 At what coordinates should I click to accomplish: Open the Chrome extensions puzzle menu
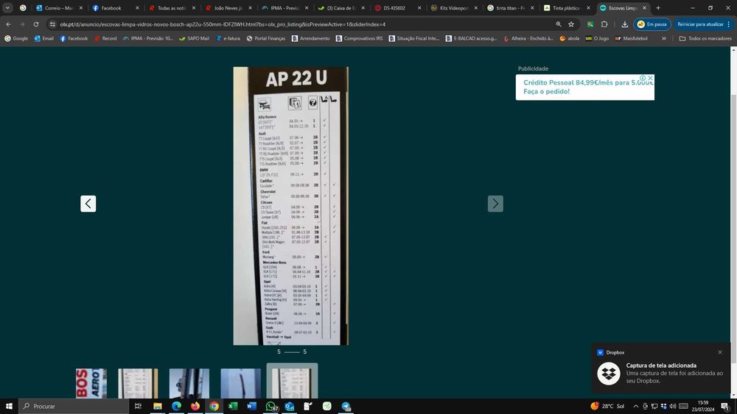pos(604,24)
